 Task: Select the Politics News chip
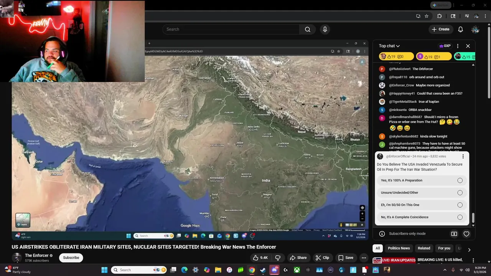tap(399, 248)
